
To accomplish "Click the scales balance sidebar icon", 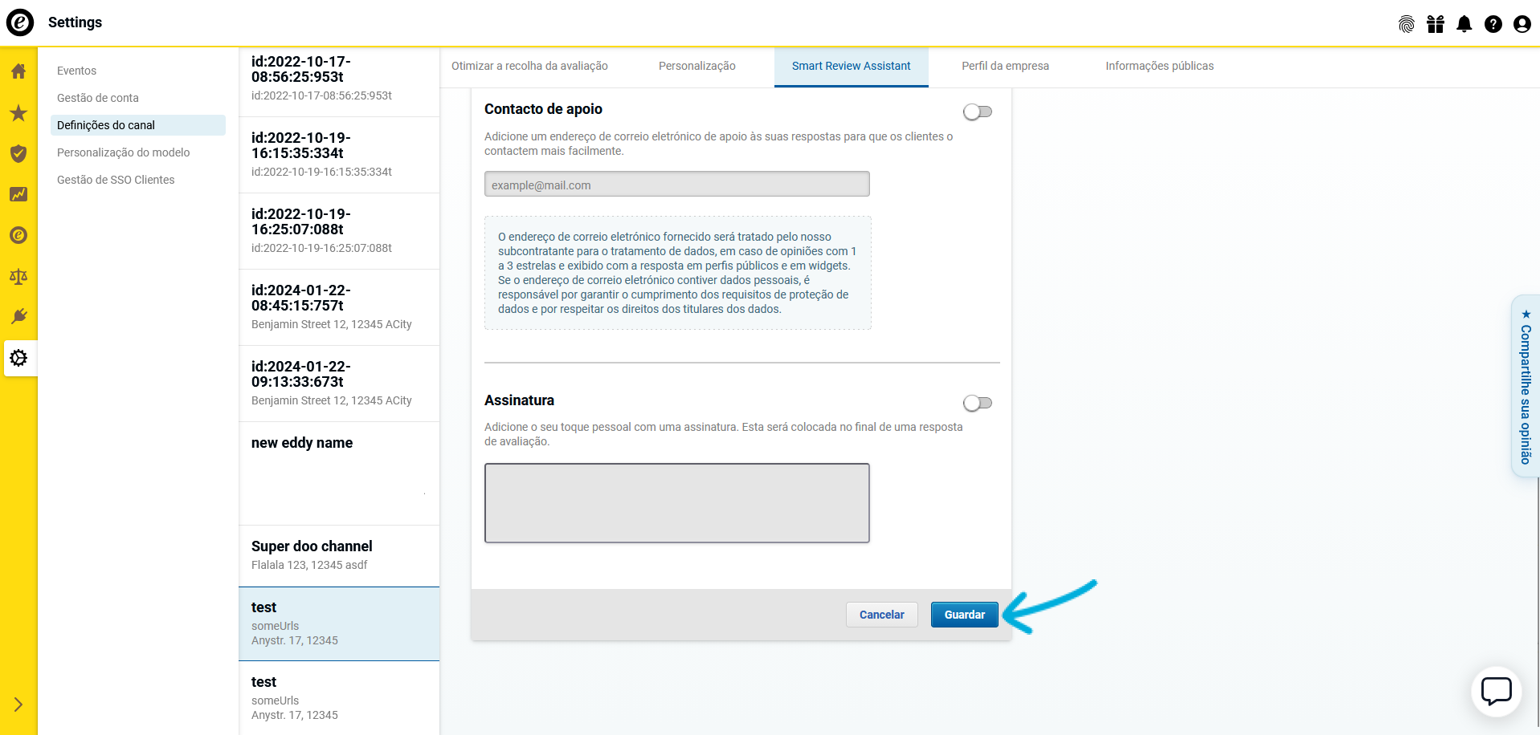I will tap(18, 277).
